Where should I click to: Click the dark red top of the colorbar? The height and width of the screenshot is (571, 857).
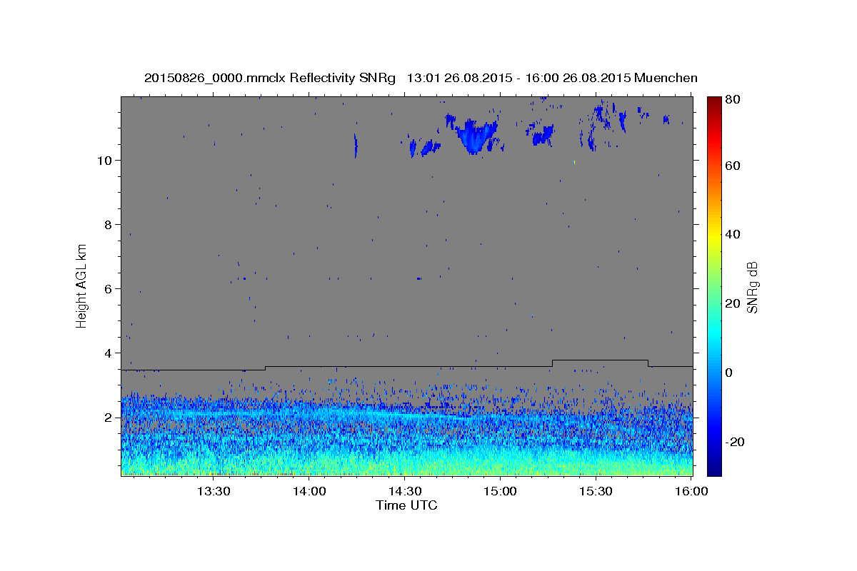click(714, 101)
